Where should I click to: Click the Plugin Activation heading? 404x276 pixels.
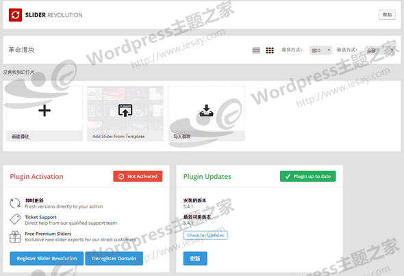coord(36,176)
